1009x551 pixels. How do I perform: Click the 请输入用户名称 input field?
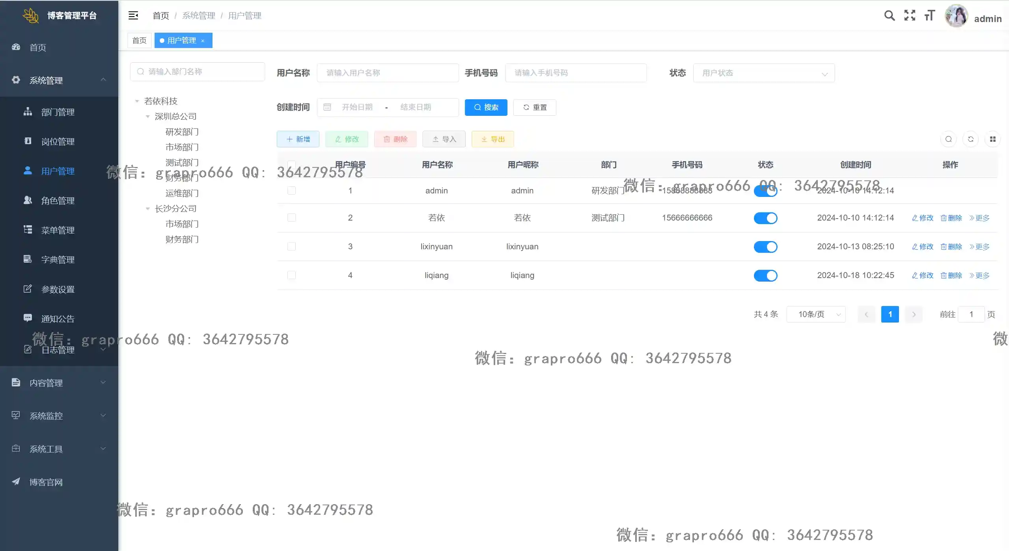click(x=387, y=73)
